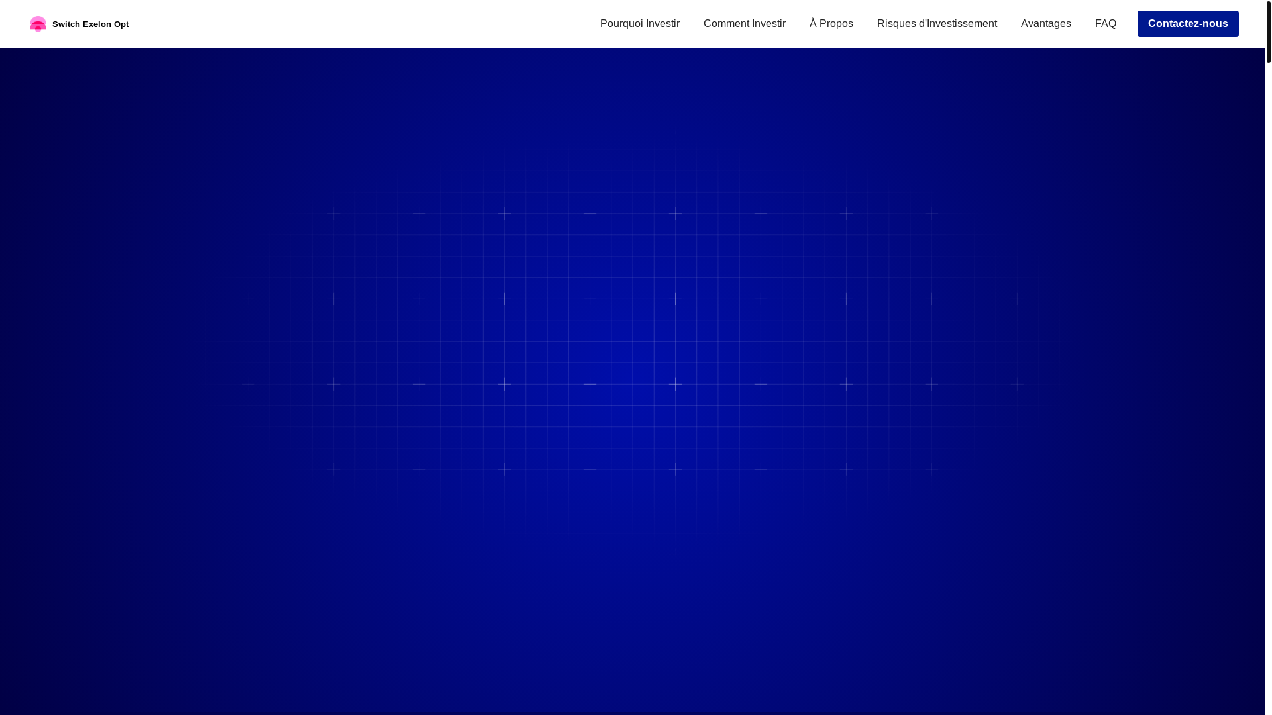This screenshot has width=1272, height=715.
Task: Click the 'Switch Exelon Opt' brand name text
Action: point(90,24)
